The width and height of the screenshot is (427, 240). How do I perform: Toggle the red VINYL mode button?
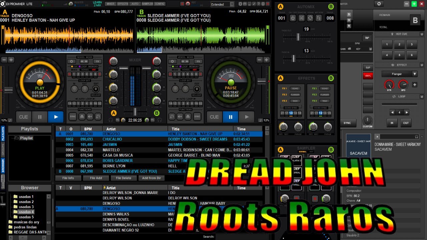pos(368,76)
